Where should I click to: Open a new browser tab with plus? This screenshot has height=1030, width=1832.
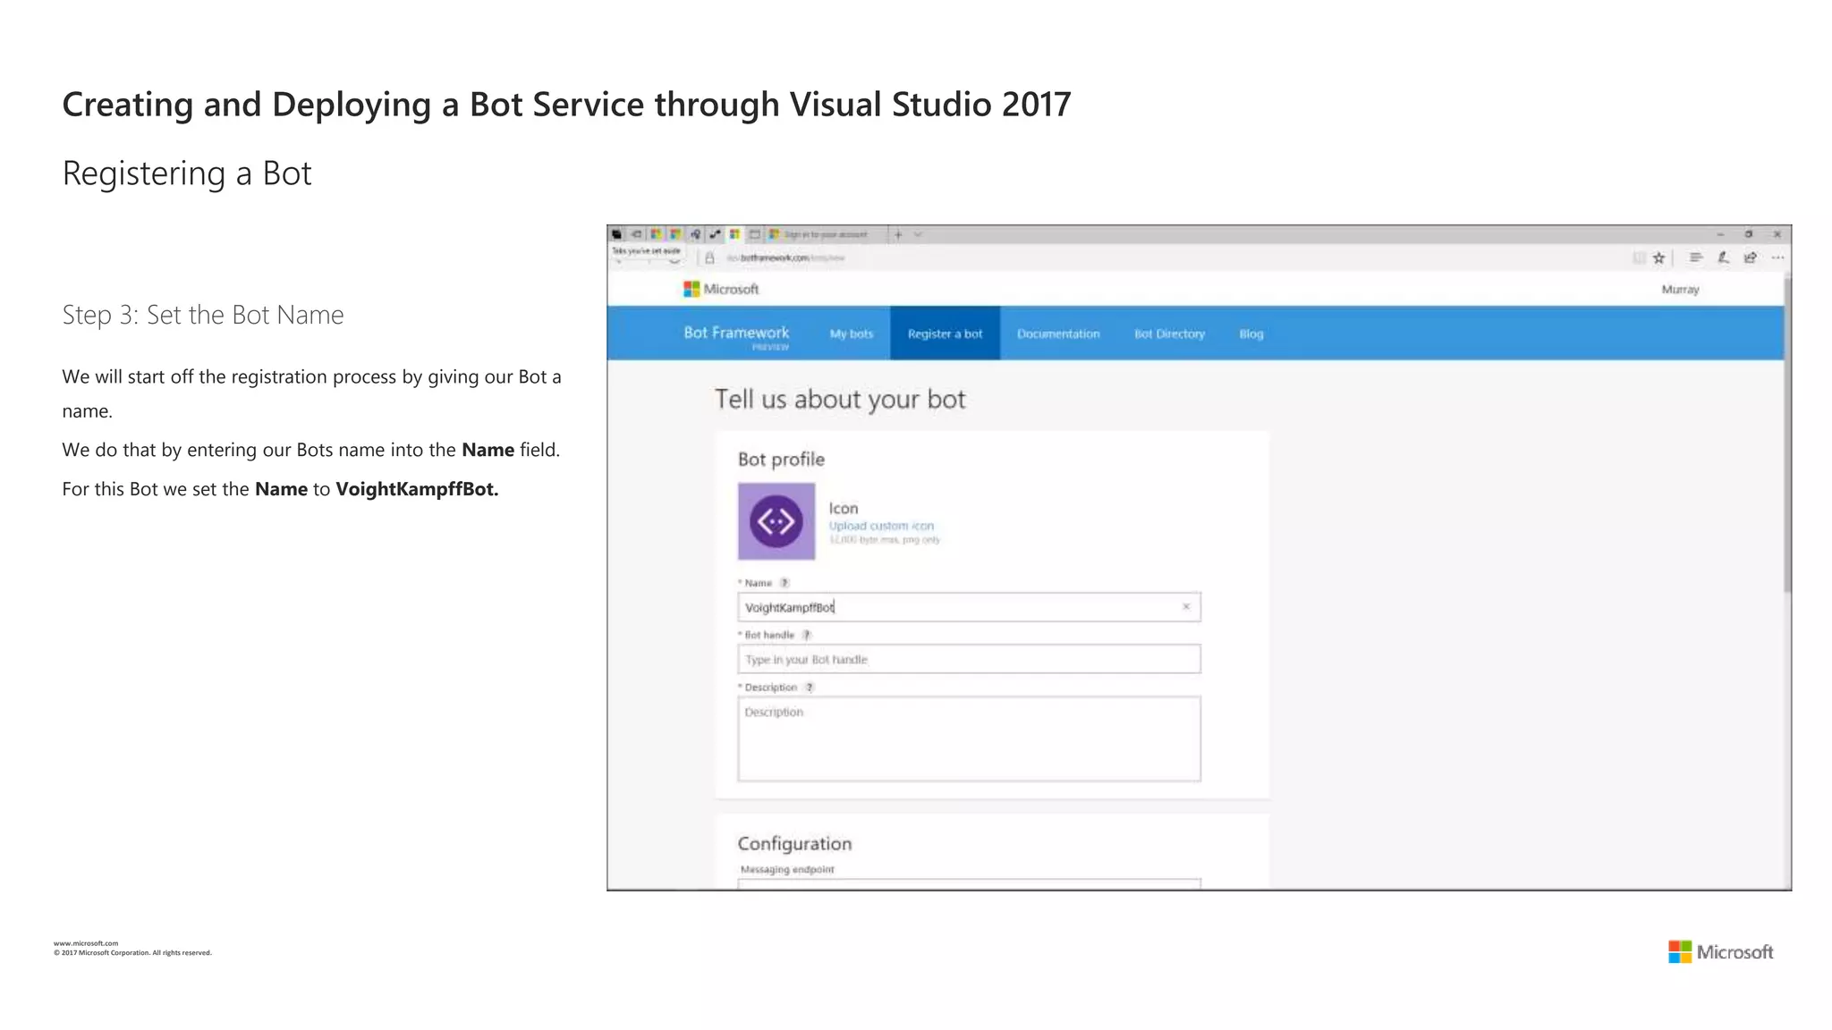coord(898,234)
